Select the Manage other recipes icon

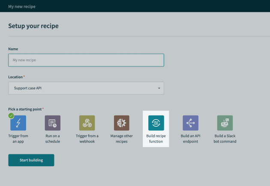[x=122, y=123]
